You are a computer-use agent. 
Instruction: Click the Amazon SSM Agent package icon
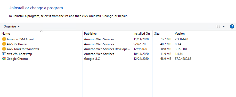tap(4, 39)
